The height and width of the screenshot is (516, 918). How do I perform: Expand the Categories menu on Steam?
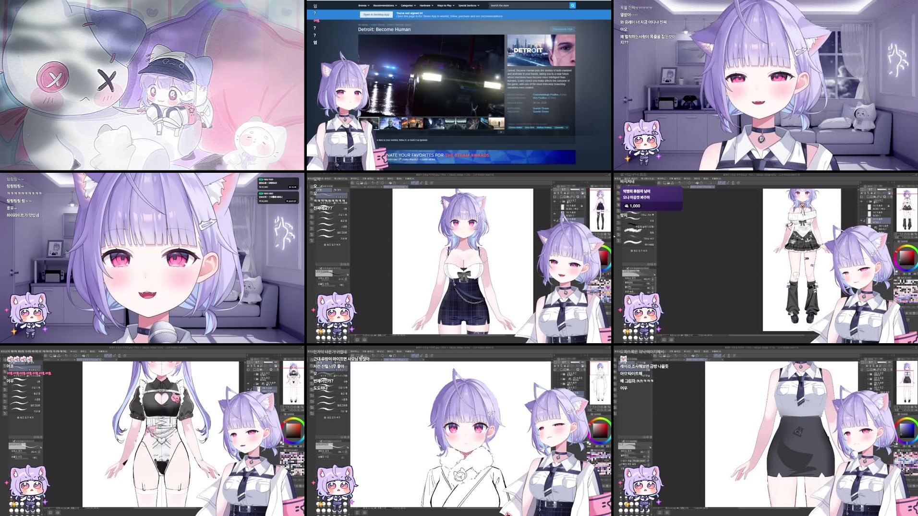tap(407, 5)
